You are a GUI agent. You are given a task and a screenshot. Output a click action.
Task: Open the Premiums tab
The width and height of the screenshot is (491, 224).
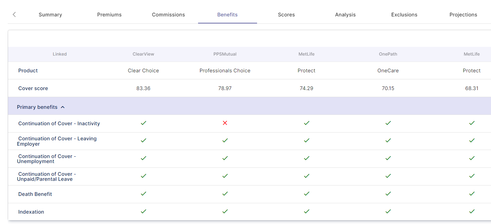coord(109,15)
